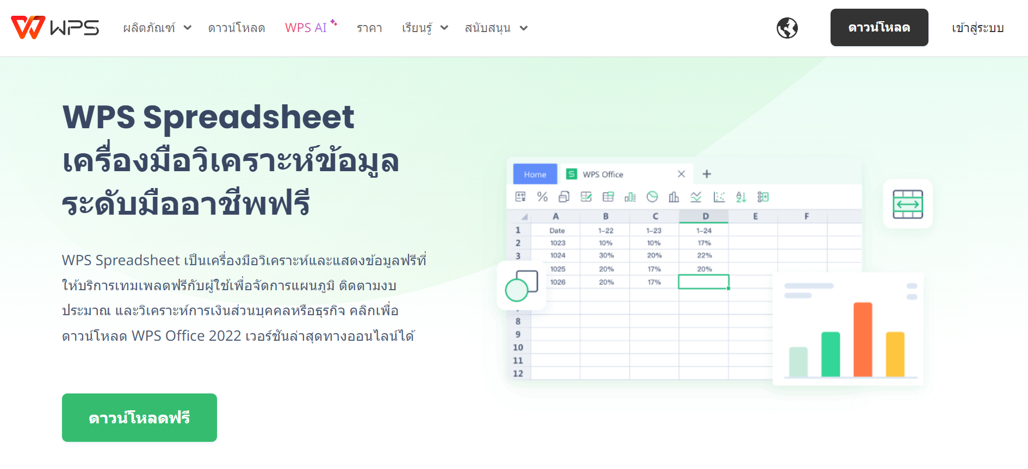Click the green ดาวน์โหลดฟรี button
Image resolution: width=1028 pixels, height=469 pixels.
pyautogui.click(x=139, y=417)
